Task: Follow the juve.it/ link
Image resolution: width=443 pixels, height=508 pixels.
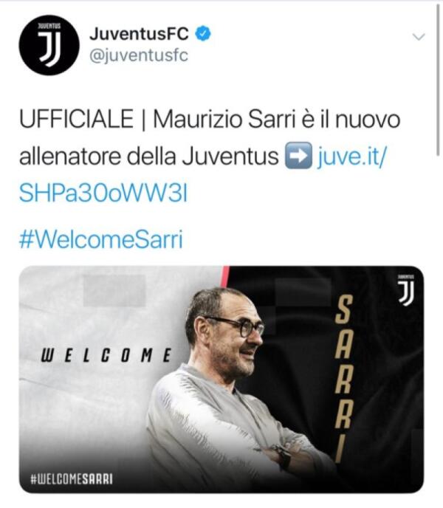Action: point(351,157)
